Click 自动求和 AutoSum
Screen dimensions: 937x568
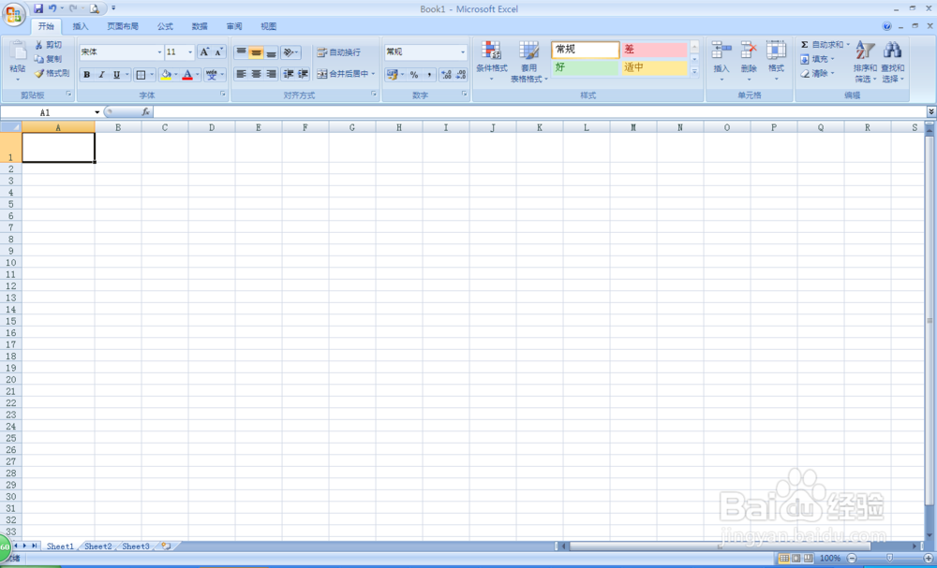(x=821, y=45)
